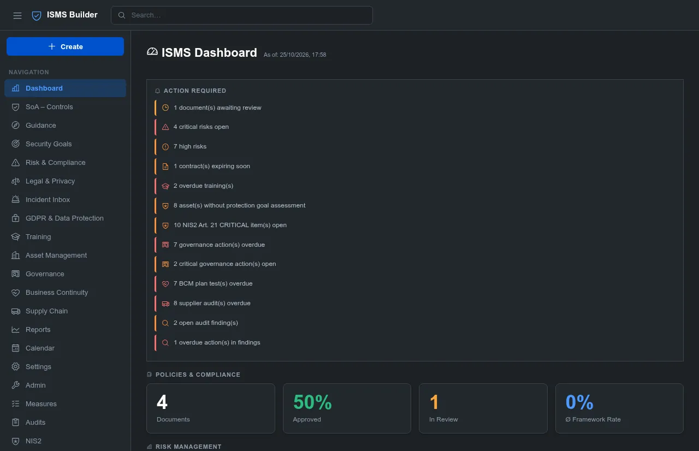Go to SoA – Controls page

(x=65, y=107)
